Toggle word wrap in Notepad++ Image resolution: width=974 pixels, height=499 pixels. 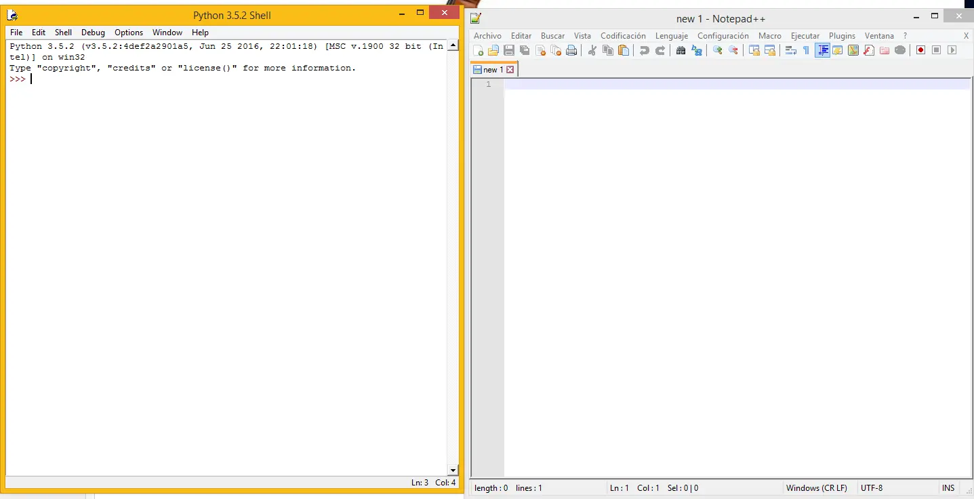click(790, 50)
